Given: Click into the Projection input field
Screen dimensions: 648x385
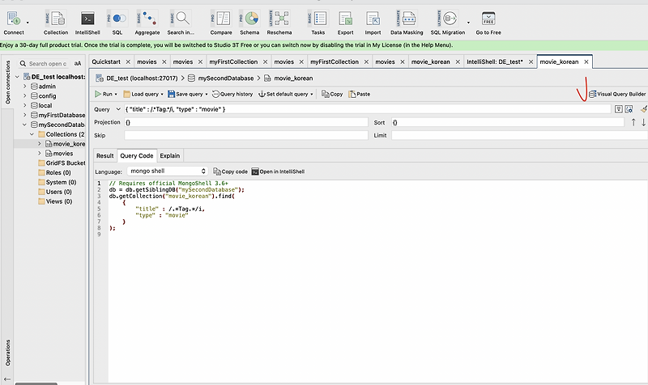Looking at the screenshot, I should 245,122.
